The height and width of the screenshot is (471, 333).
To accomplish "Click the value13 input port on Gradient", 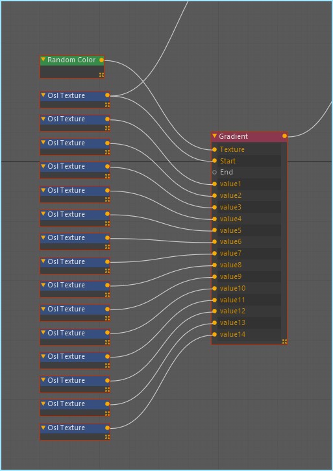I will [214, 323].
